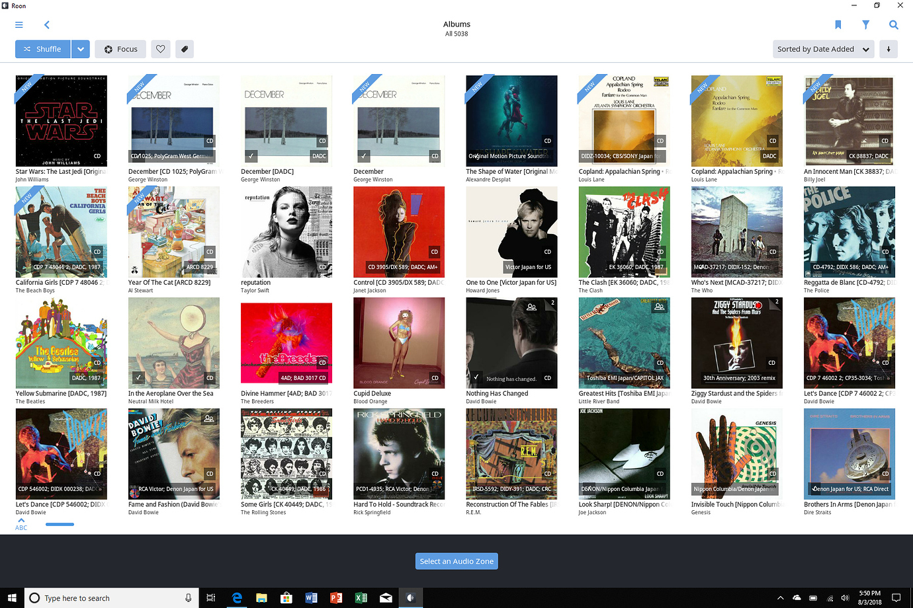This screenshot has height=608, width=913.
Task: Open Excel from taskbar
Action: [361, 597]
